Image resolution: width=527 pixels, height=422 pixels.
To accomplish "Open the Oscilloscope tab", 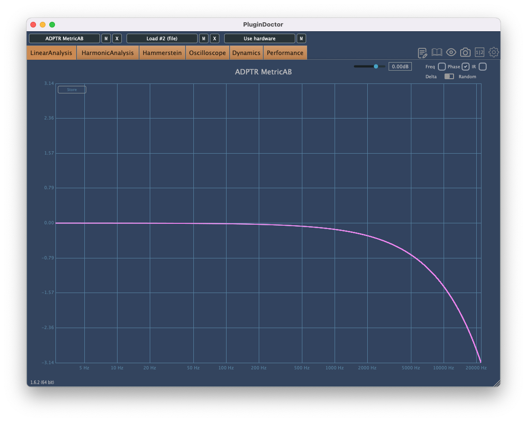I will click(x=208, y=53).
